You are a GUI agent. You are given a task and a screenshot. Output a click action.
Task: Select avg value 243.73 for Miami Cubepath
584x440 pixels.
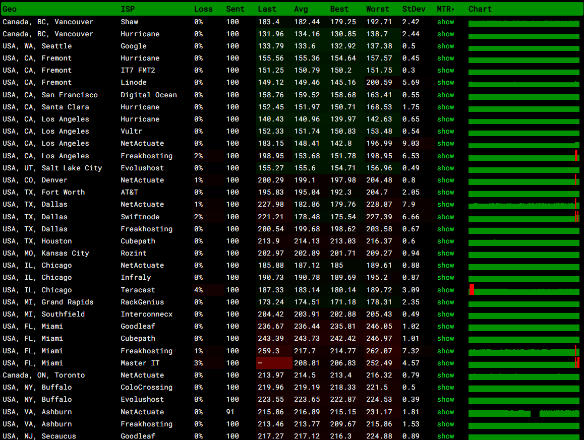[x=307, y=338]
